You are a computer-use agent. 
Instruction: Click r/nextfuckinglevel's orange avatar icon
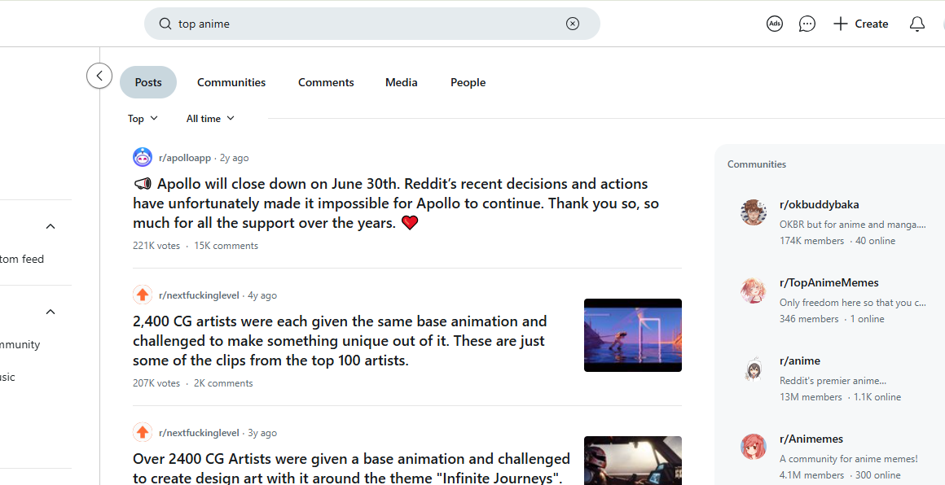point(143,295)
